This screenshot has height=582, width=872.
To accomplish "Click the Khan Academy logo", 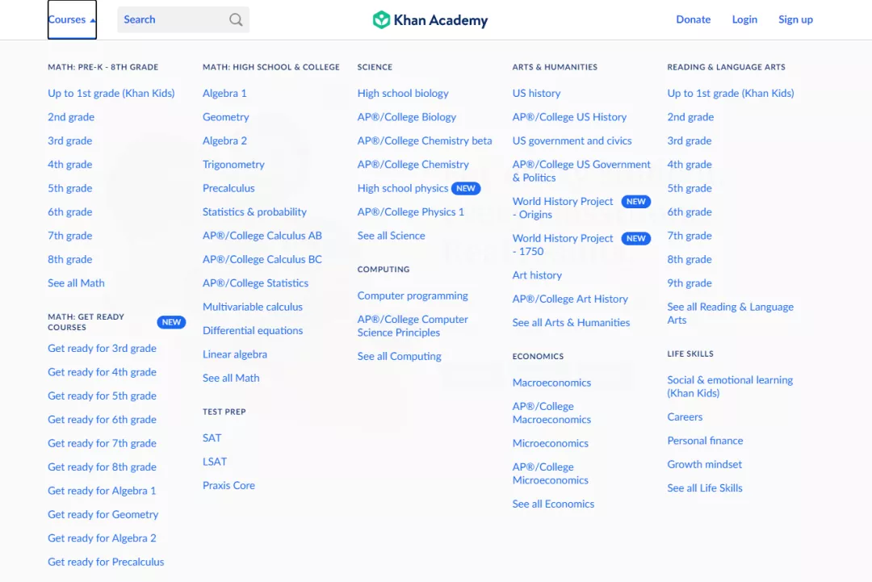I will (430, 20).
